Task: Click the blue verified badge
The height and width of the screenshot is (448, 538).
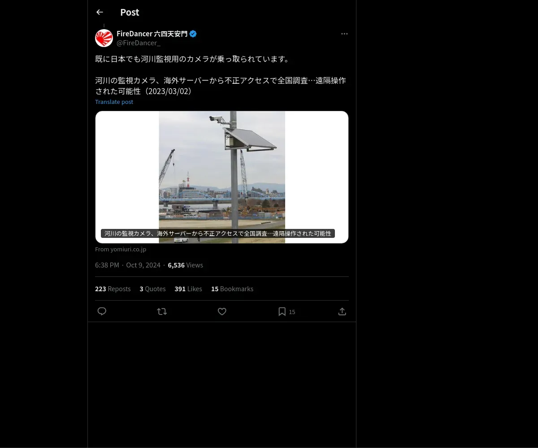Action: [x=193, y=34]
